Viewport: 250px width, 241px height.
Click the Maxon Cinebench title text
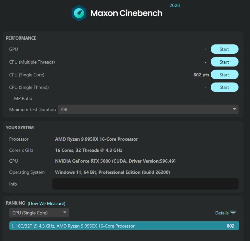click(x=126, y=13)
